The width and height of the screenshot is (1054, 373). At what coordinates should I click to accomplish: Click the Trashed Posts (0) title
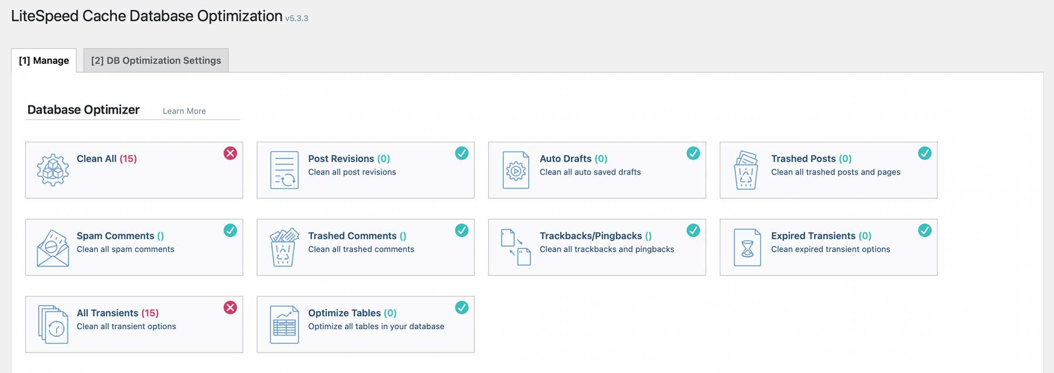pos(811,159)
